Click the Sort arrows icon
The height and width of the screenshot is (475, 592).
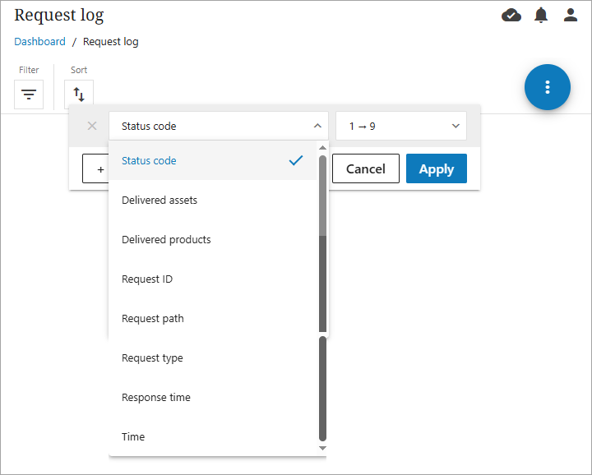[x=79, y=95]
